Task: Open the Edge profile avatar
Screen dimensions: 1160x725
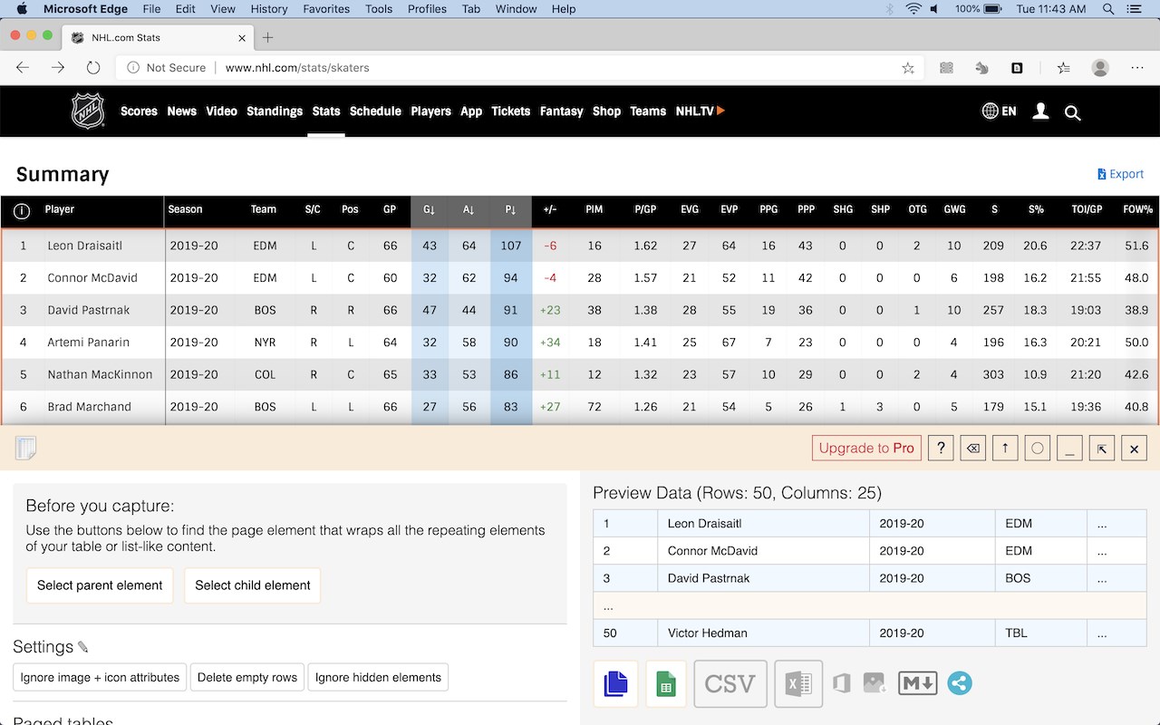Action: (x=1100, y=68)
